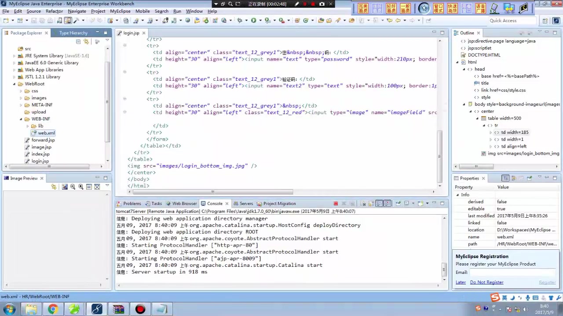Expand td width=185 in Outline

pos(491,132)
